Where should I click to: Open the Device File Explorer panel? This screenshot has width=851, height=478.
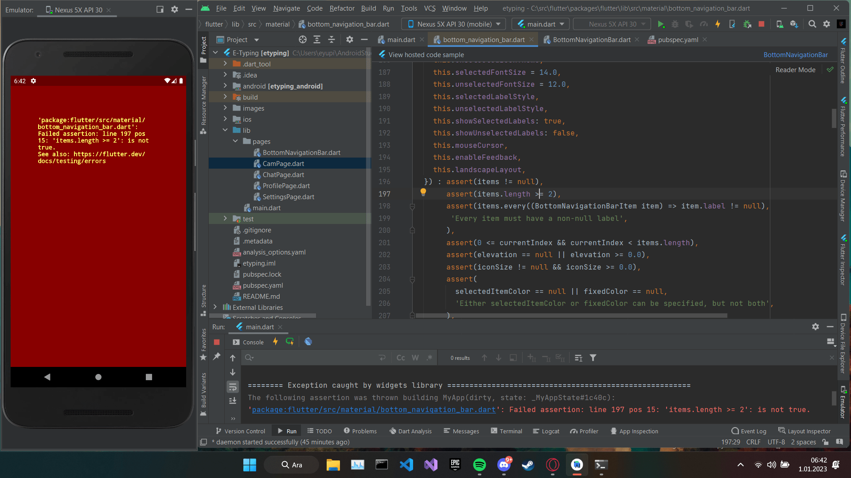[x=843, y=343]
